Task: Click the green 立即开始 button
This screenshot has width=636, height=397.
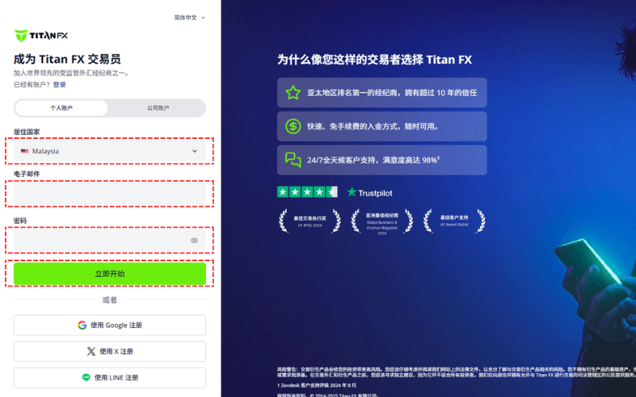Action: [x=110, y=273]
